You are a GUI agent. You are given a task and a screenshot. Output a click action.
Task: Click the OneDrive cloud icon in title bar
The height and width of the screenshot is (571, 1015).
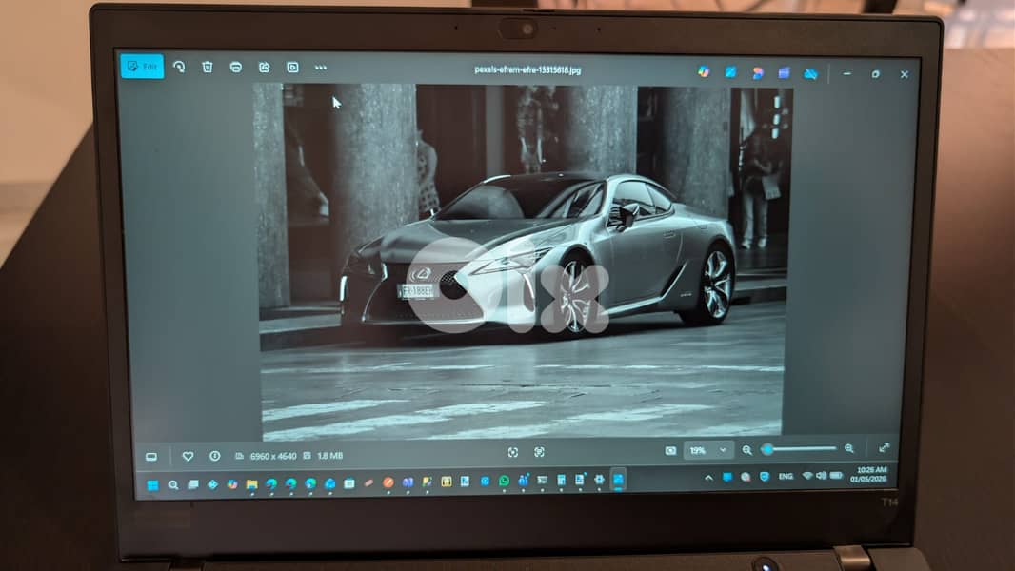pyautogui.click(x=810, y=73)
